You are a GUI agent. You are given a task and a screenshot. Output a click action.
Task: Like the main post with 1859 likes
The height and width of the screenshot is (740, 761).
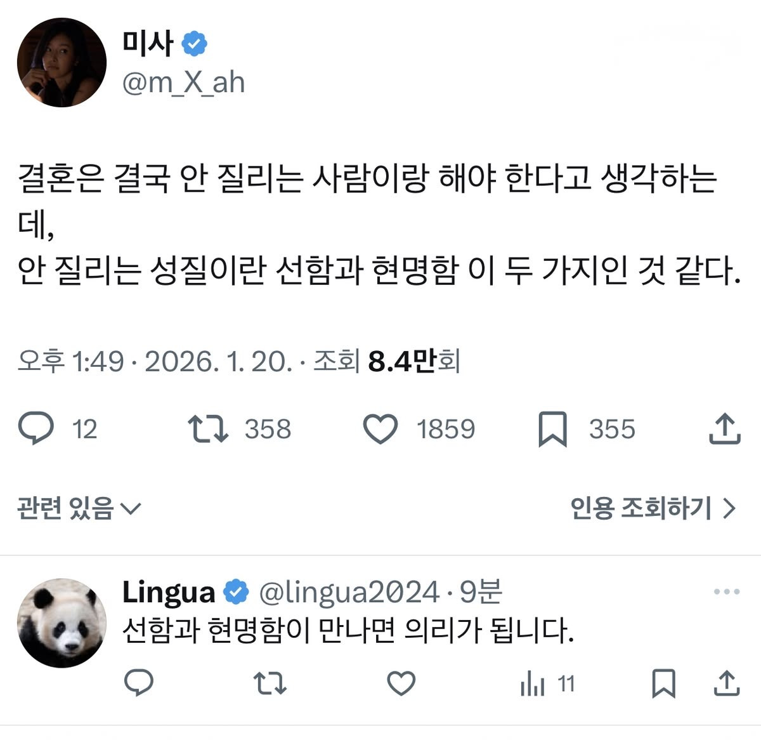click(x=380, y=429)
